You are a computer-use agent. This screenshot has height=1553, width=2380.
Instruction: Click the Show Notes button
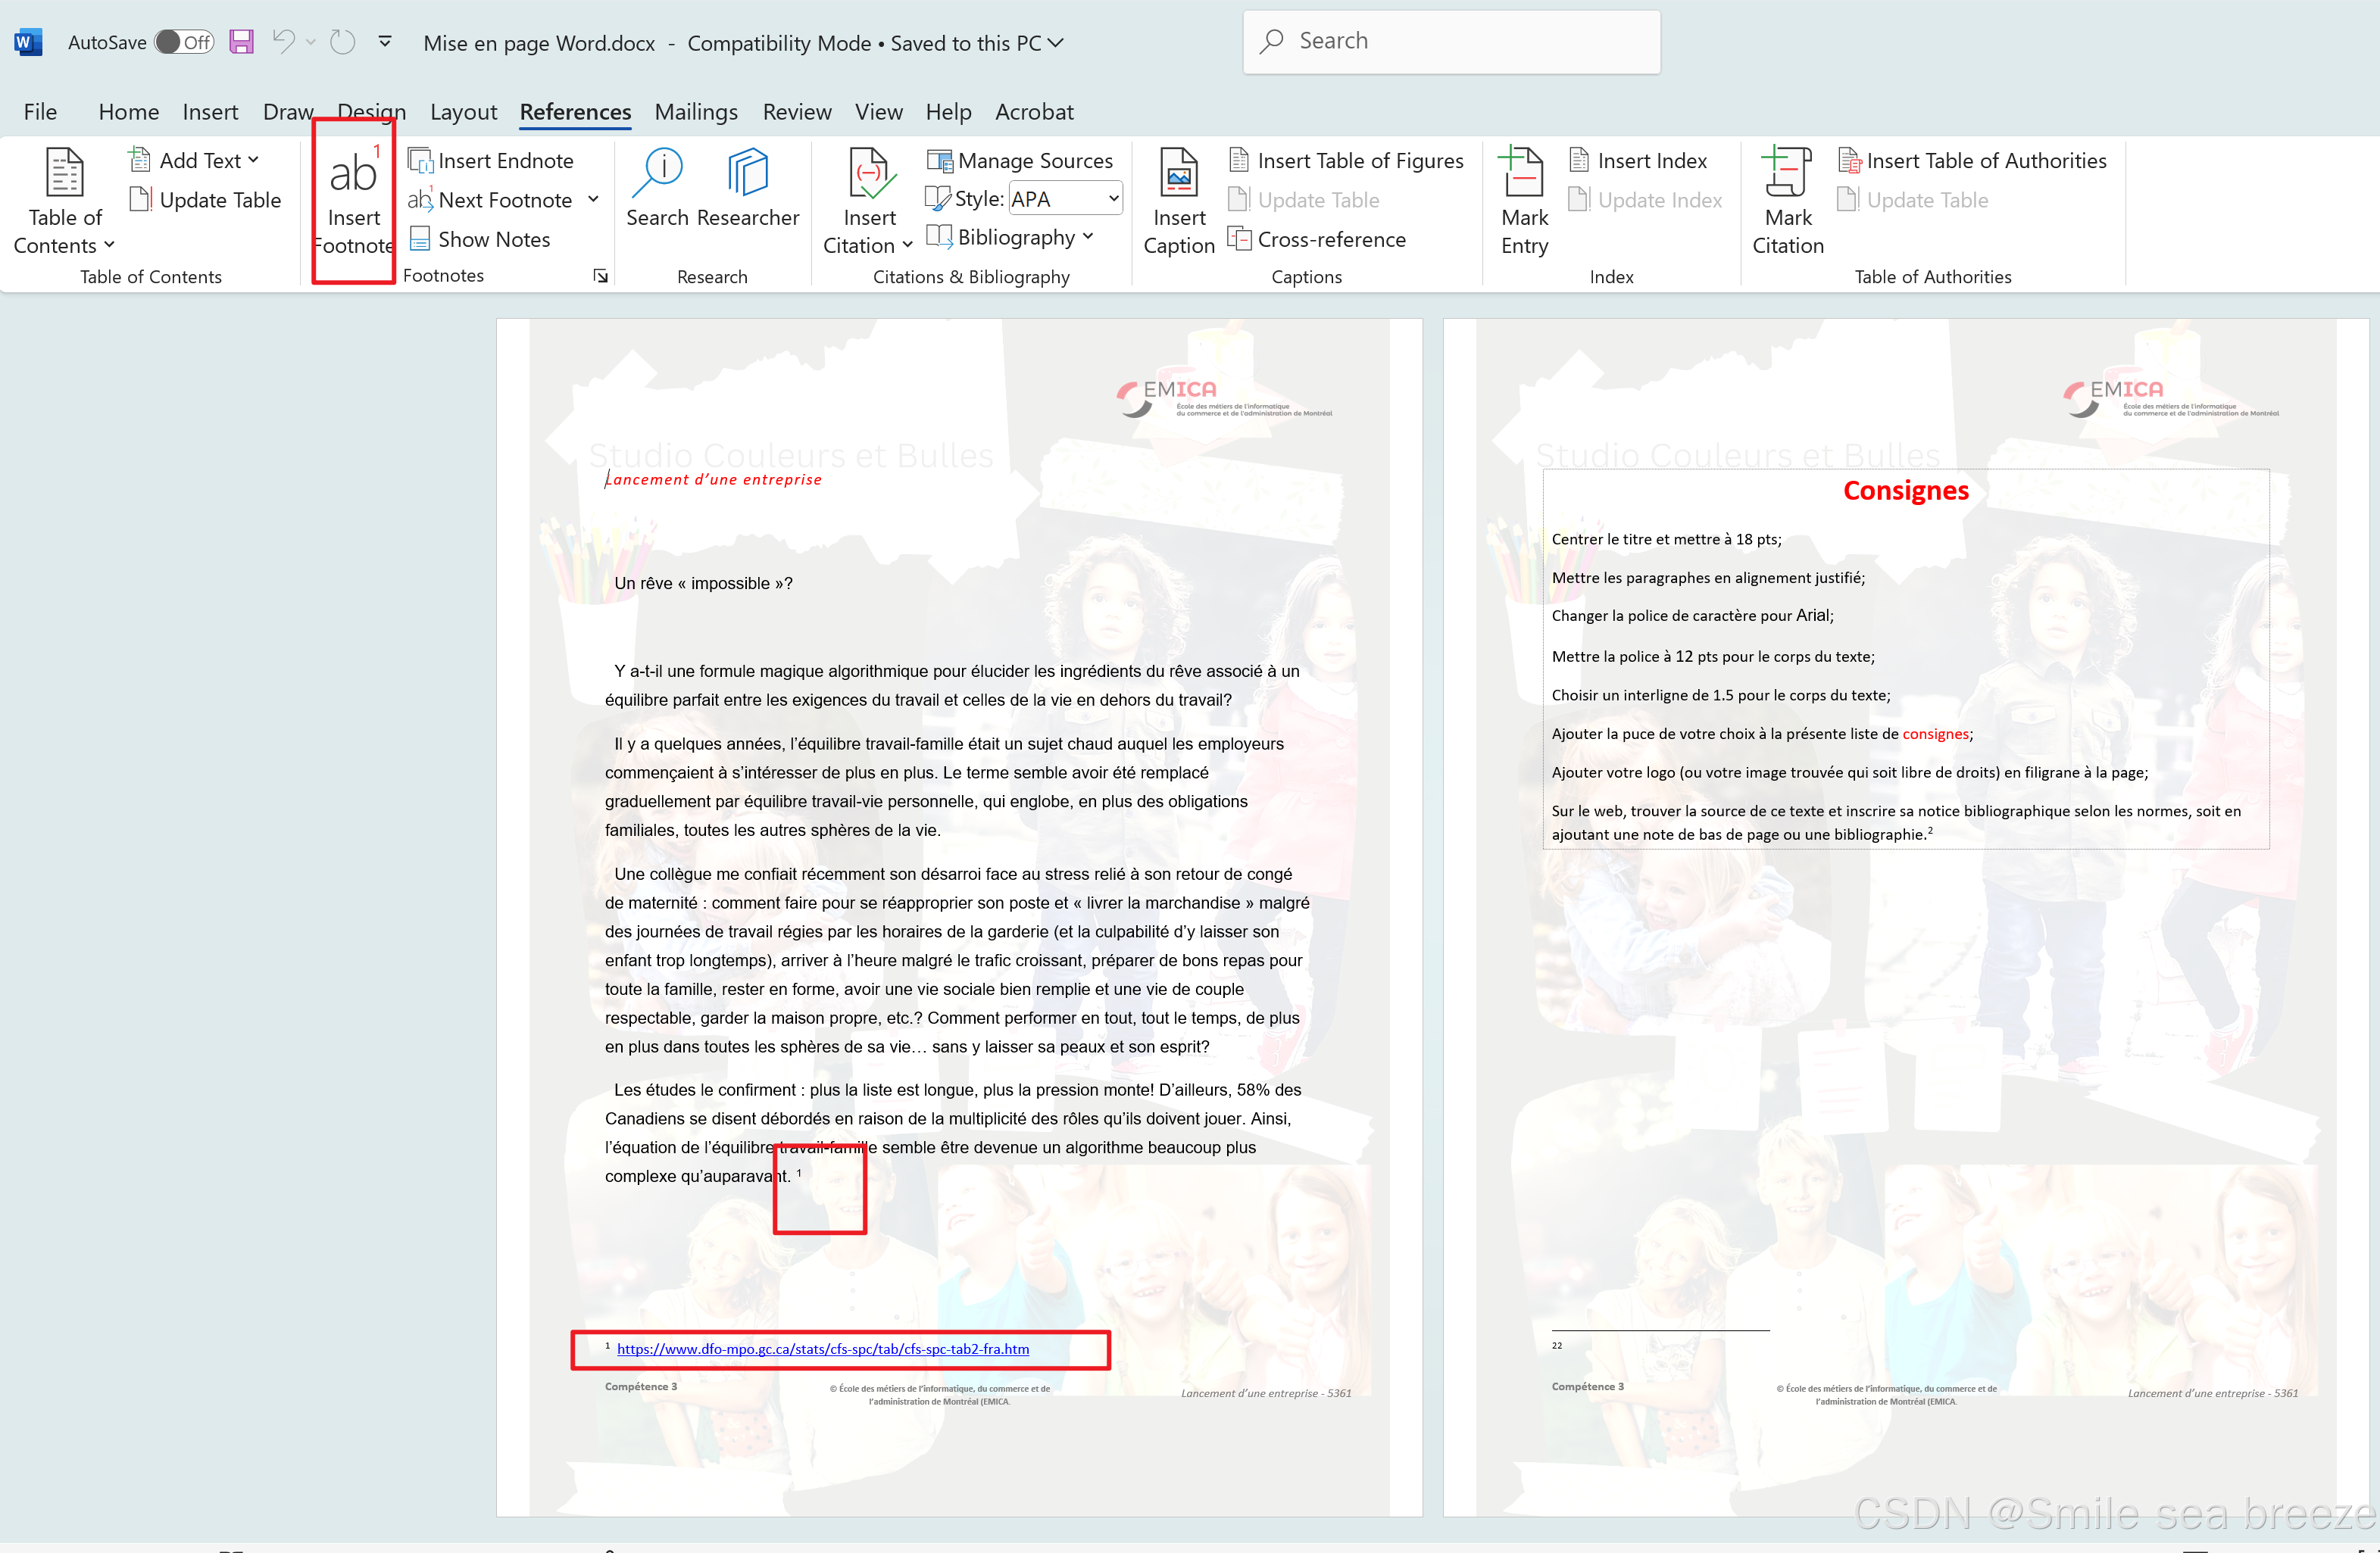click(x=481, y=240)
